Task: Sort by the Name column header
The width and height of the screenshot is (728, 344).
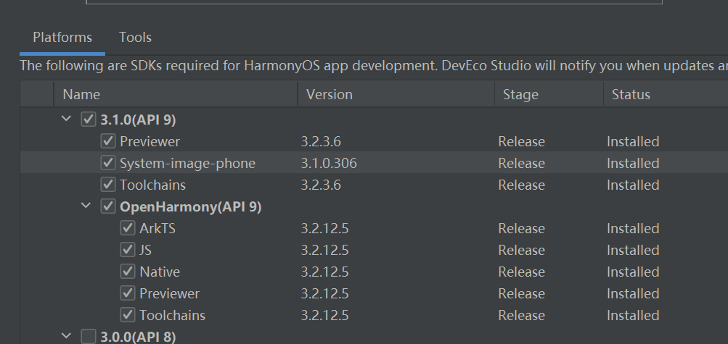Action: (176, 94)
